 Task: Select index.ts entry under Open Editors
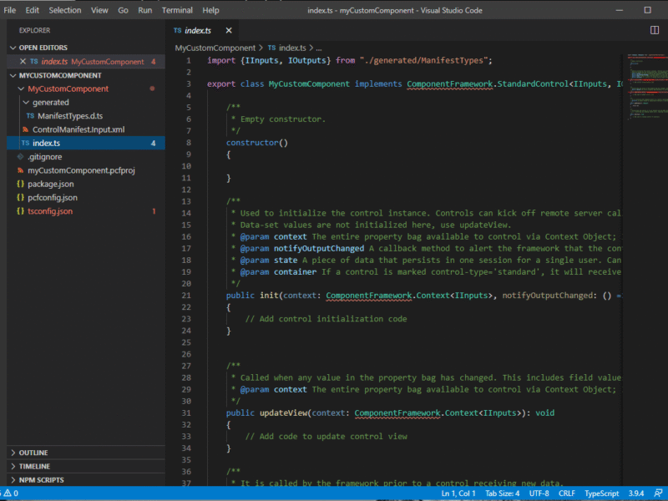pos(86,61)
